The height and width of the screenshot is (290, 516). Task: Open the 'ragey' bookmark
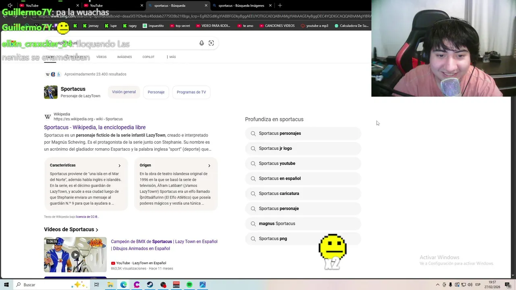point(130,26)
